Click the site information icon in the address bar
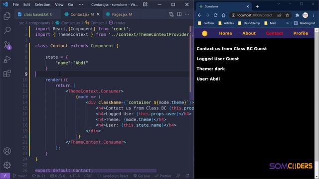 [233, 15]
